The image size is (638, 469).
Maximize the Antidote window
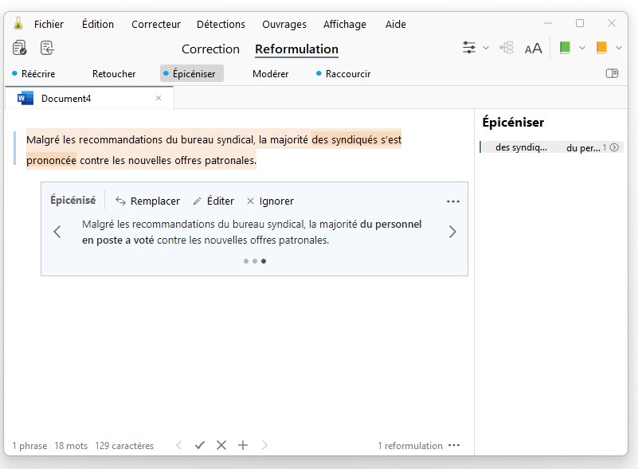click(580, 23)
